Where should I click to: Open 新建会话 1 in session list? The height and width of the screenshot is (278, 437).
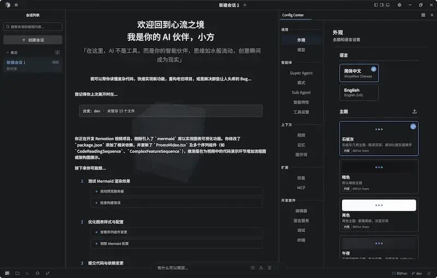coord(33,65)
